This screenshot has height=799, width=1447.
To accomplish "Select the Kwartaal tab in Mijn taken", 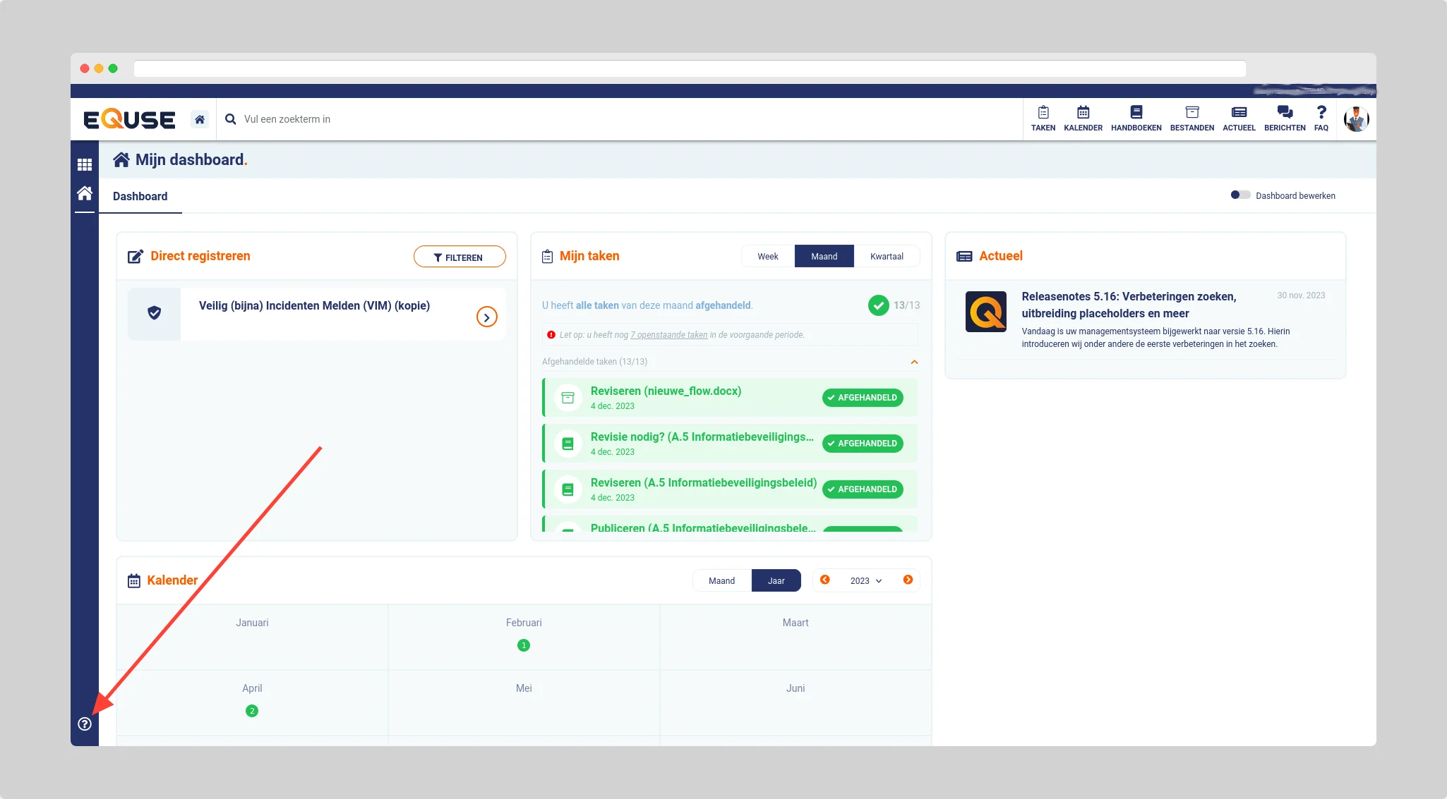I will tap(886, 256).
